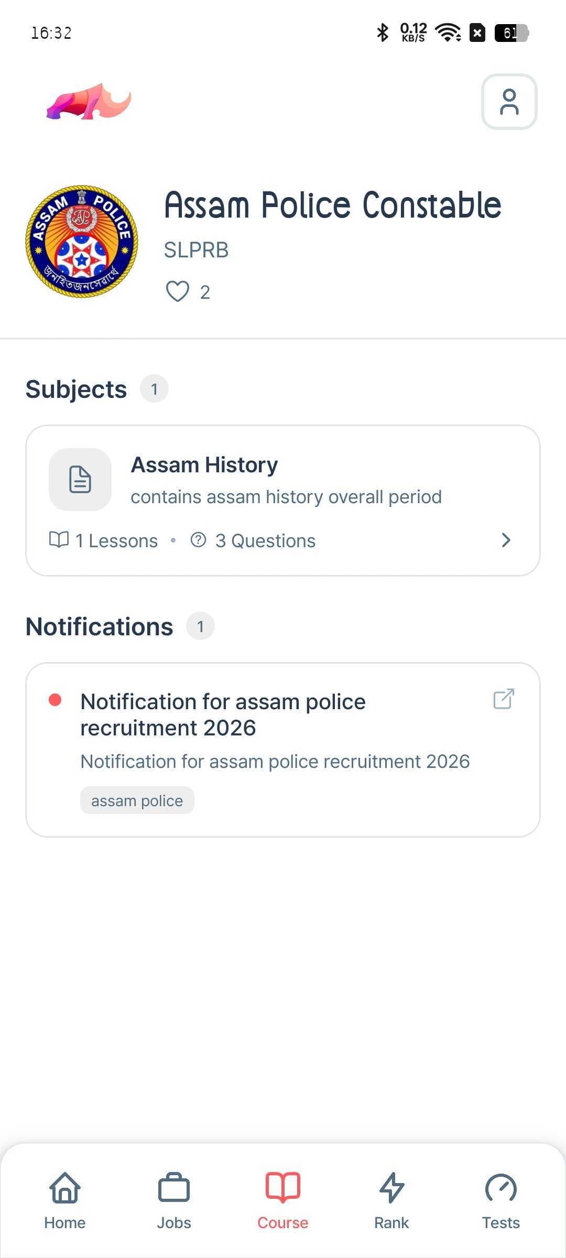566x1258 pixels.
Task: Open the Assam Police emblem image
Action: [82, 241]
